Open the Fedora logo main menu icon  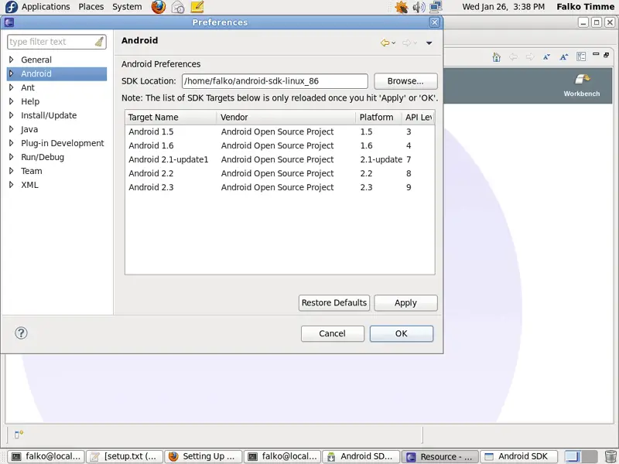click(x=12, y=7)
